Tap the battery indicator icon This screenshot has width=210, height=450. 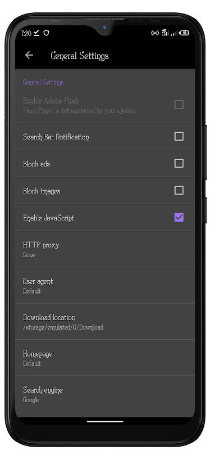185,33
